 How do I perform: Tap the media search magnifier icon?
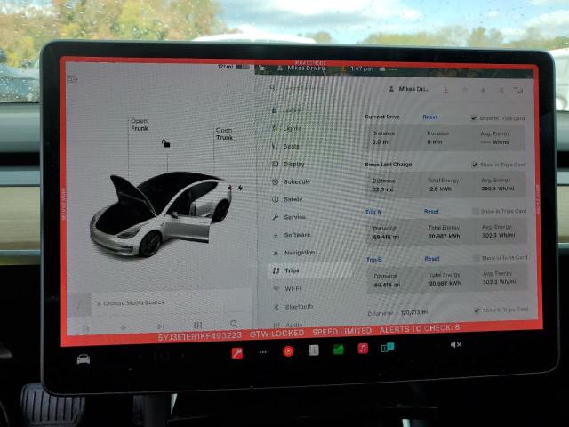234,325
